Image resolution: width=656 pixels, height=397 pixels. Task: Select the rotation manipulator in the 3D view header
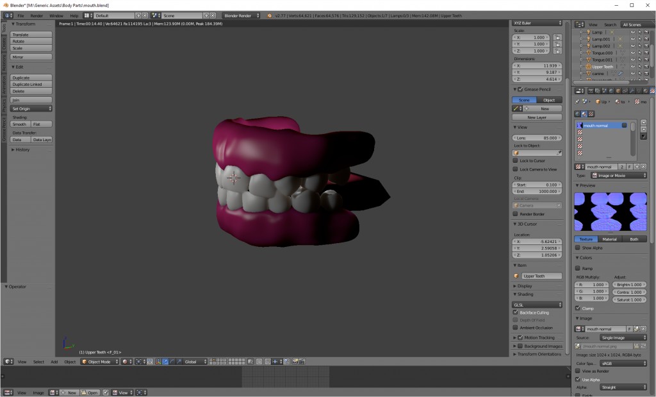(172, 361)
